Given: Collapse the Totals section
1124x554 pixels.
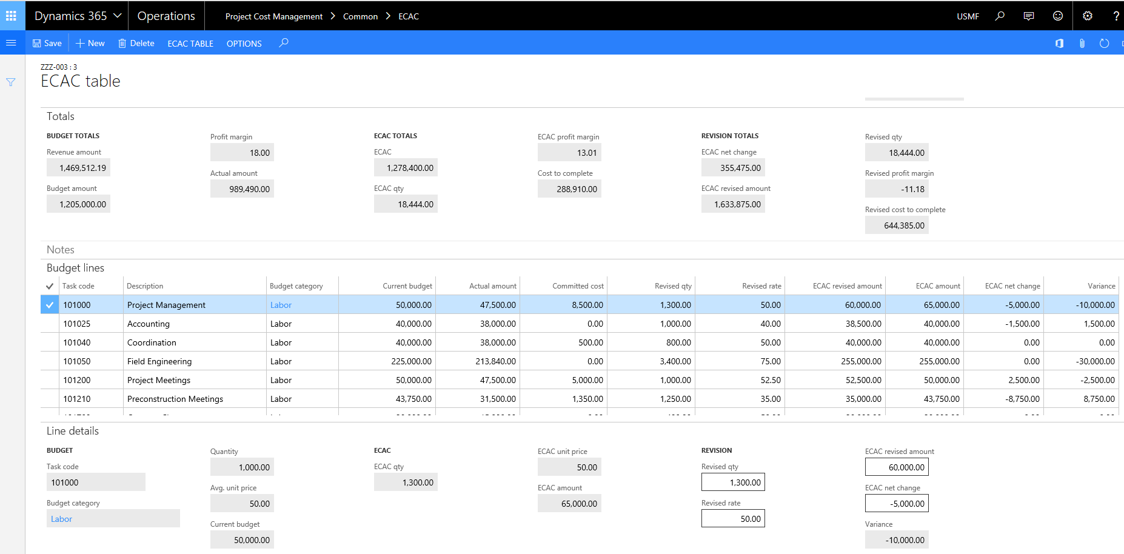Looking at the screenshot, I should pos(61,116).
